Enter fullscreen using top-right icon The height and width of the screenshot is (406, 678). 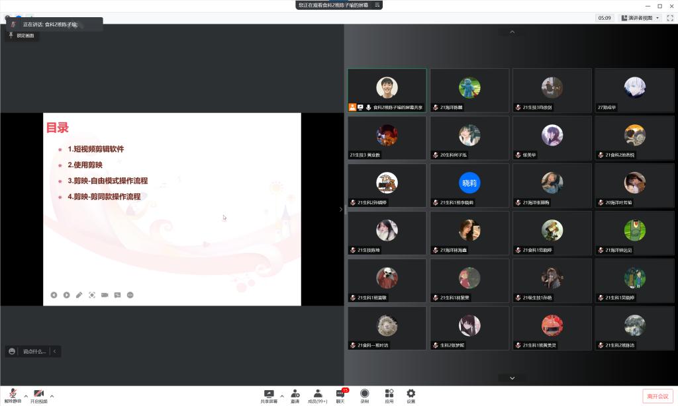click(669, 18)
